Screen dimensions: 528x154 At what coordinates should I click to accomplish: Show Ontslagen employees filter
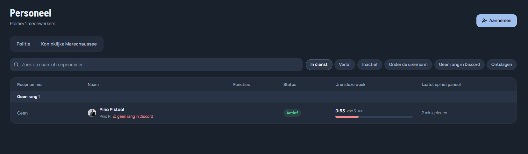point(502,65)
